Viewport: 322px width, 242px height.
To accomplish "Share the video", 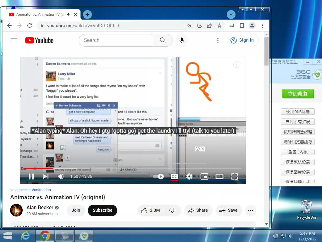I will (x=198, y=210).
